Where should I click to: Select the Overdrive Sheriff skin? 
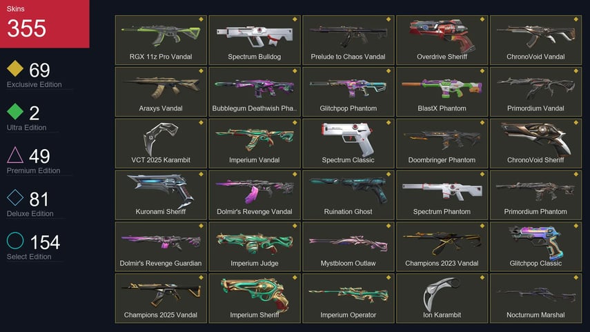pos(442,40)
